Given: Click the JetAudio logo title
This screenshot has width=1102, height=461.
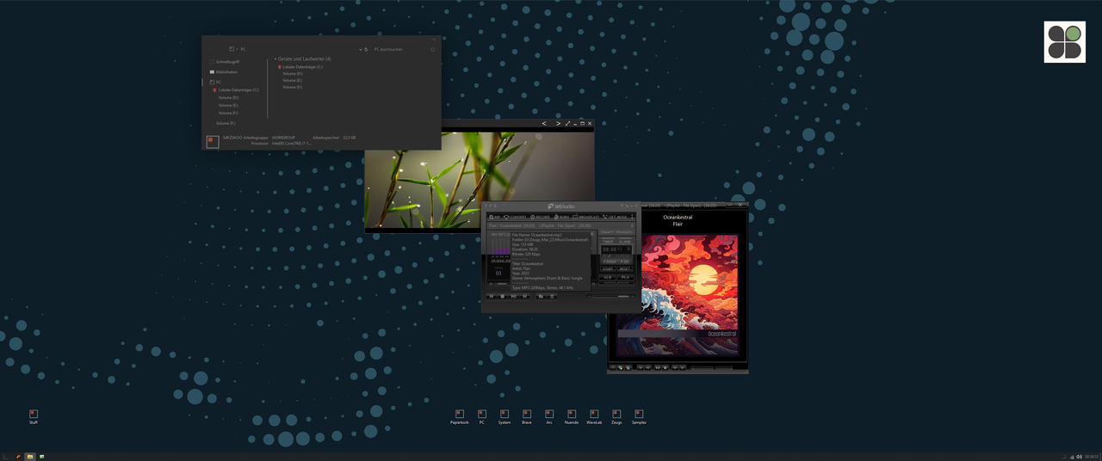Looking at the screenshot, I should pyautogui.click(x=561, y=206).
